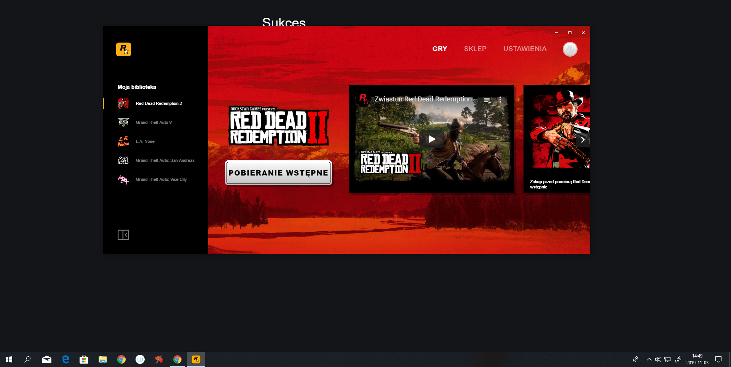Click the Rockstar Games logo in sidebar
The image size is (731, 367).
coord(123,49)
